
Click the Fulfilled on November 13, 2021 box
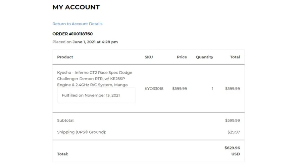coord(96,95)
